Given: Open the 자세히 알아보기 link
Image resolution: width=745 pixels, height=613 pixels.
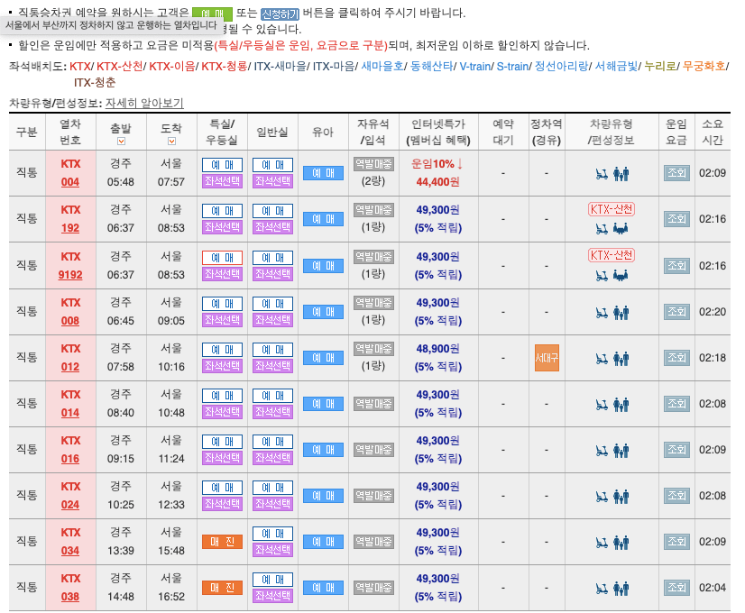Looking at the screenshot, I should click(x=143, y=103).
